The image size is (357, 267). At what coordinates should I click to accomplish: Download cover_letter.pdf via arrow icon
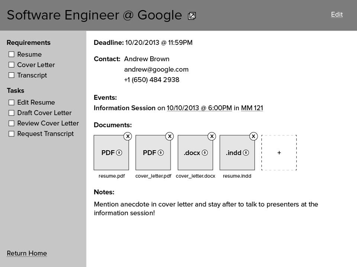161,152
